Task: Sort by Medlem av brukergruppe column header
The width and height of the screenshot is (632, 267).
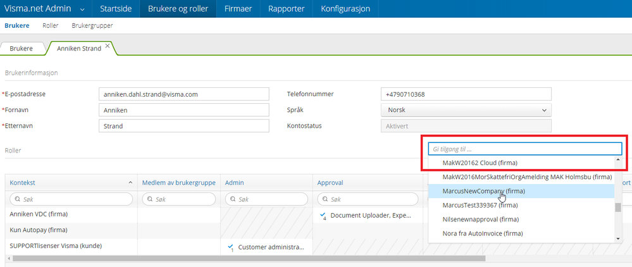Action: click(179, 183)
